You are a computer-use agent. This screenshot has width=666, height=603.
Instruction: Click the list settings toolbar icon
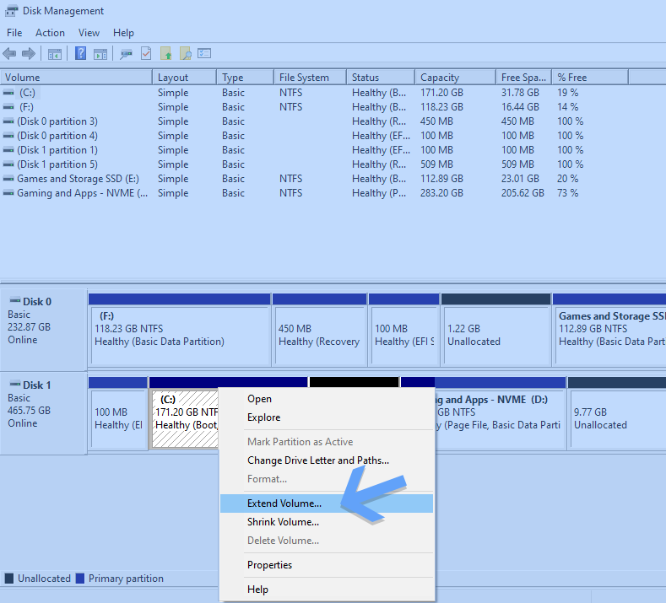204,53
